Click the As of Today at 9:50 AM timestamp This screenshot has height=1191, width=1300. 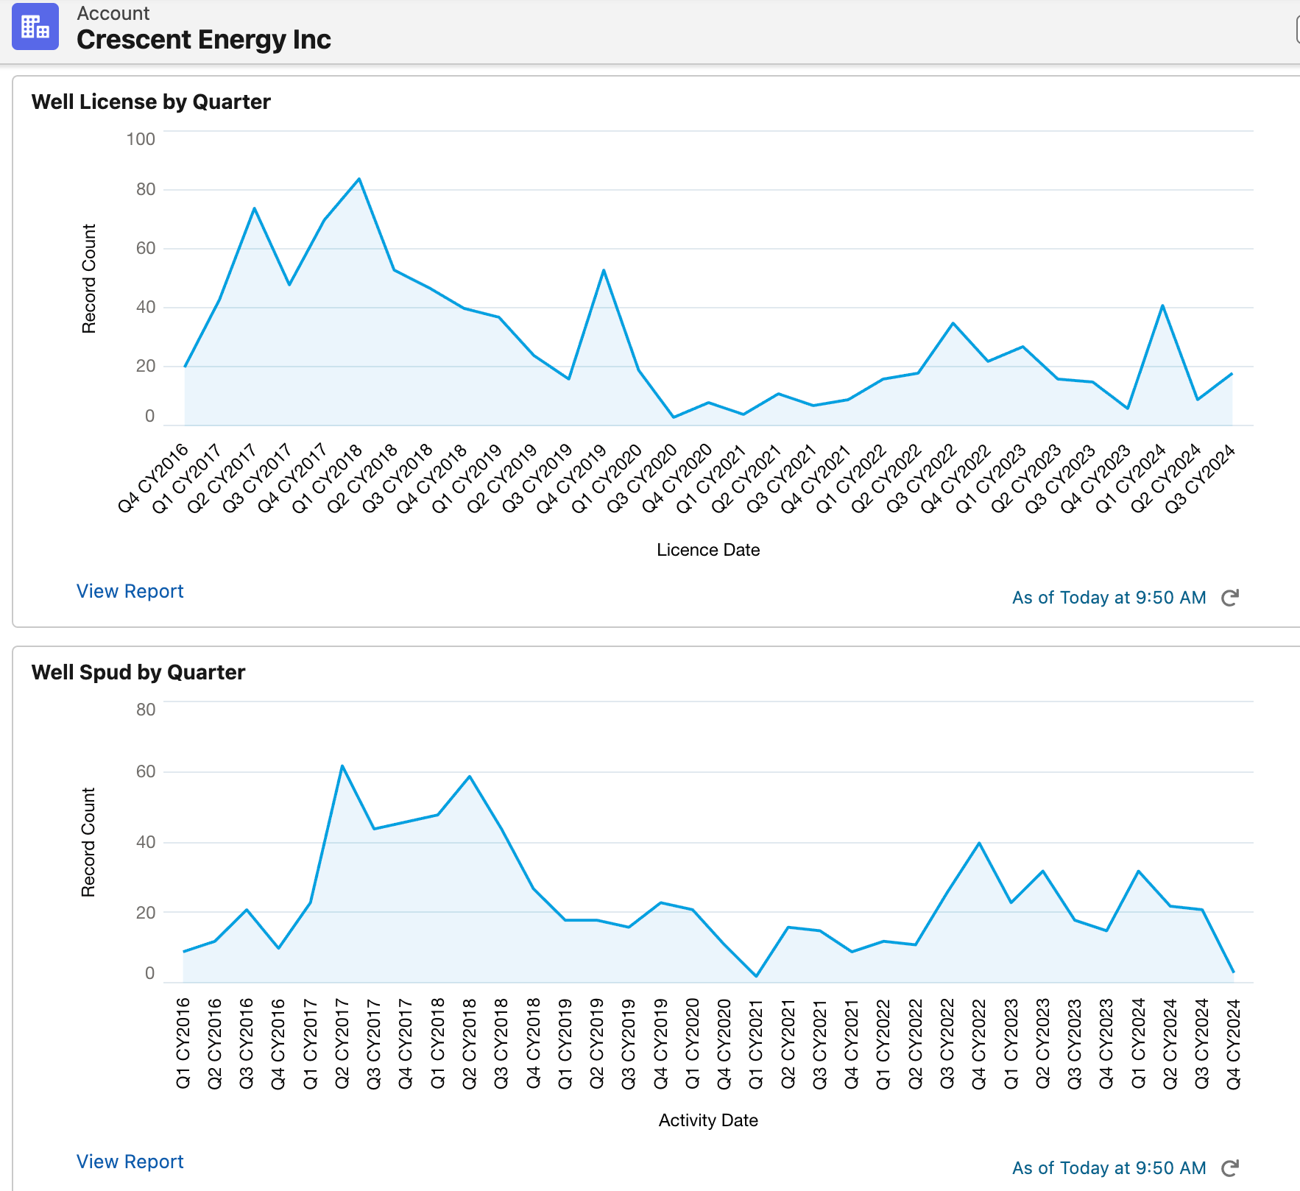click(x=1108, y=598)
